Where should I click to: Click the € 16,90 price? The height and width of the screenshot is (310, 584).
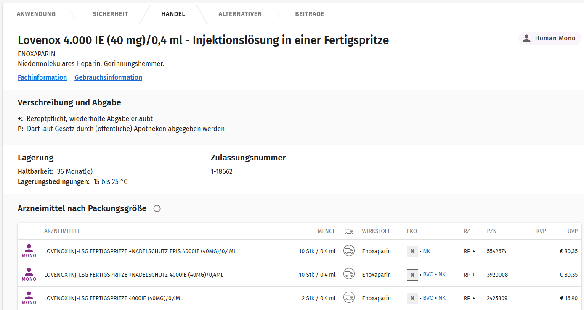[x=568, y=299]
